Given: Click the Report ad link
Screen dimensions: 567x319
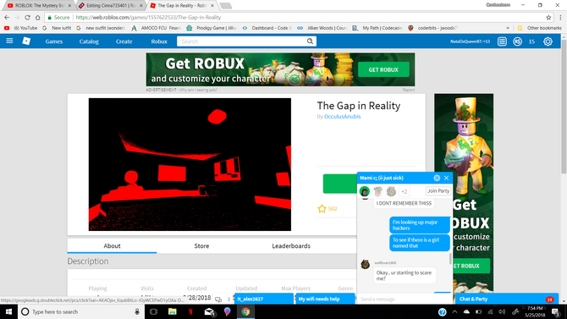Looking at the screenshot, I should coord(409,90).
